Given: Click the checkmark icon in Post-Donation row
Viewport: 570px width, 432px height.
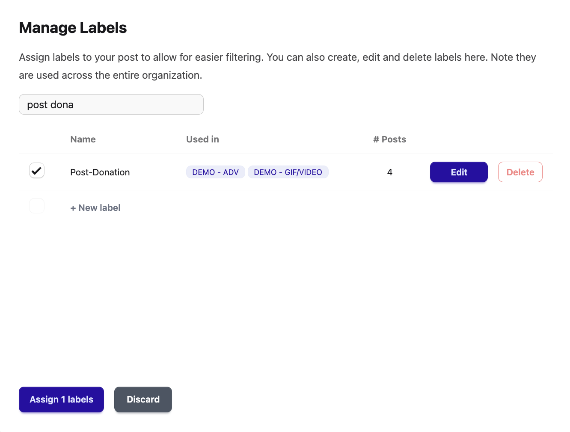Looking at the screenshot, I should [x=36, y=170].
